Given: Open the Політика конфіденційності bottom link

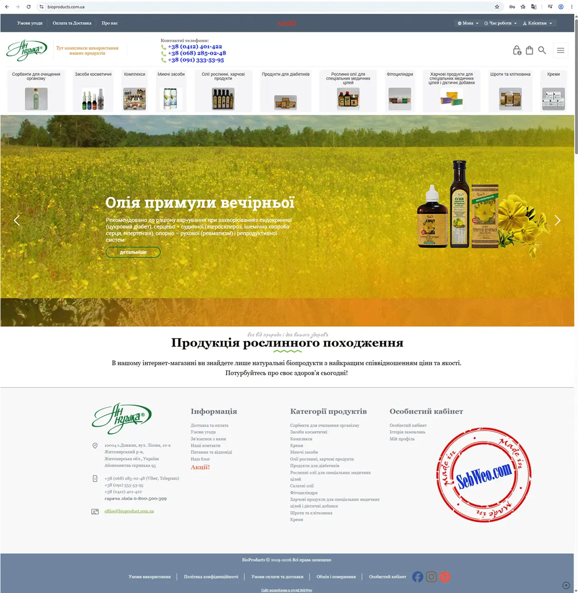Looking at the screenshot, I should 211,577.
